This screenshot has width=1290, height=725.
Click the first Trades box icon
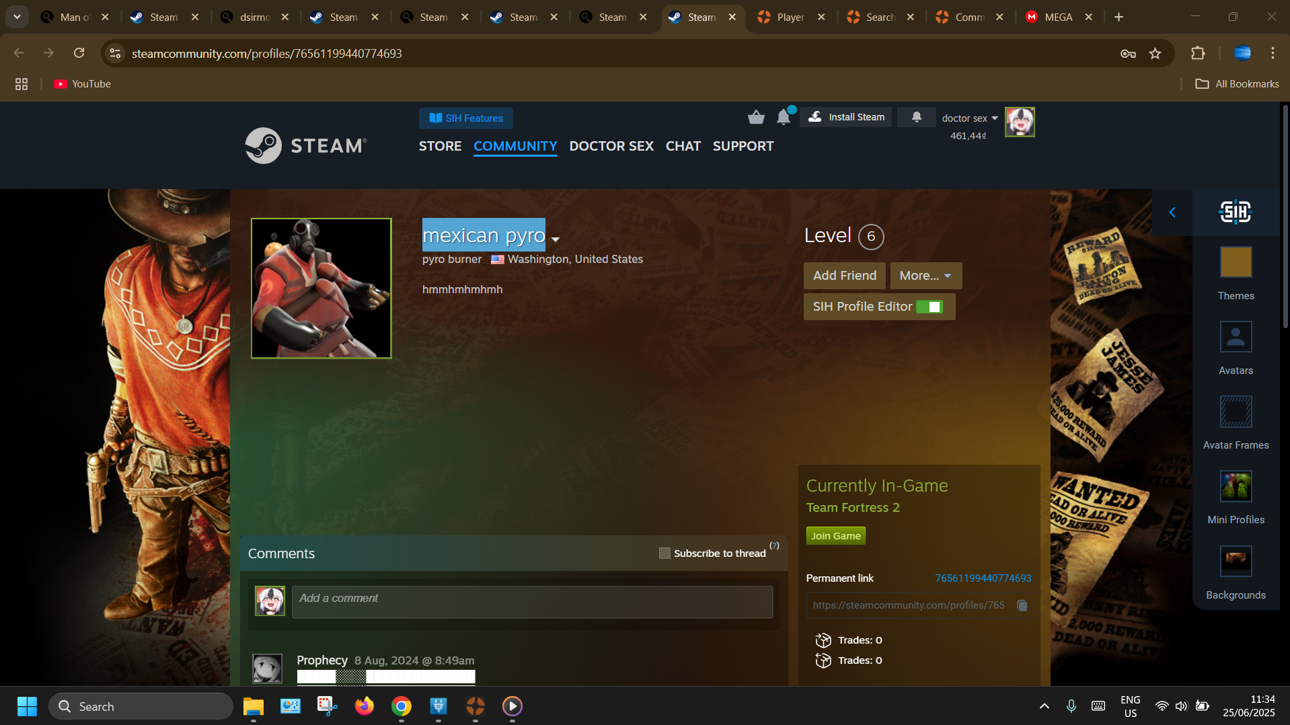pos(823,640)
